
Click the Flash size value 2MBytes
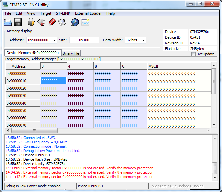(197, 49)
